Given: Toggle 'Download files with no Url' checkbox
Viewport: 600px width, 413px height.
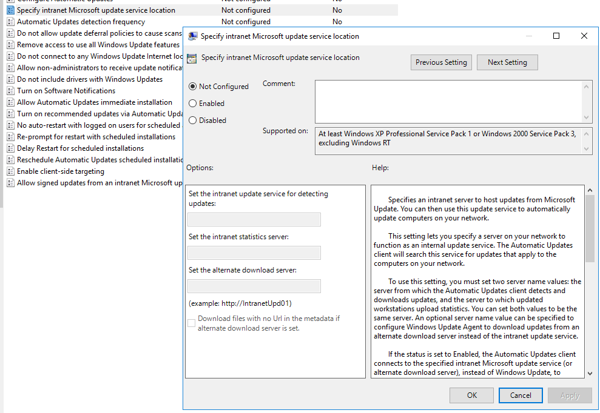Looking at the screenshot, I should coord(191,323).
